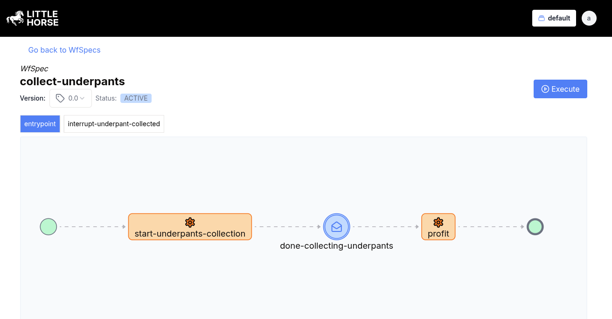Follow the Go back to WfSpecs link

[x=64, y=50]
